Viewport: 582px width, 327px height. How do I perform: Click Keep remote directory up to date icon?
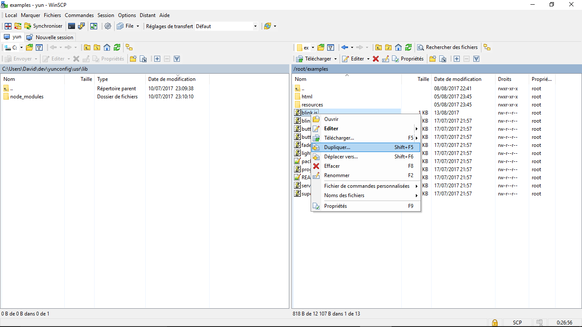click(94, 26)
